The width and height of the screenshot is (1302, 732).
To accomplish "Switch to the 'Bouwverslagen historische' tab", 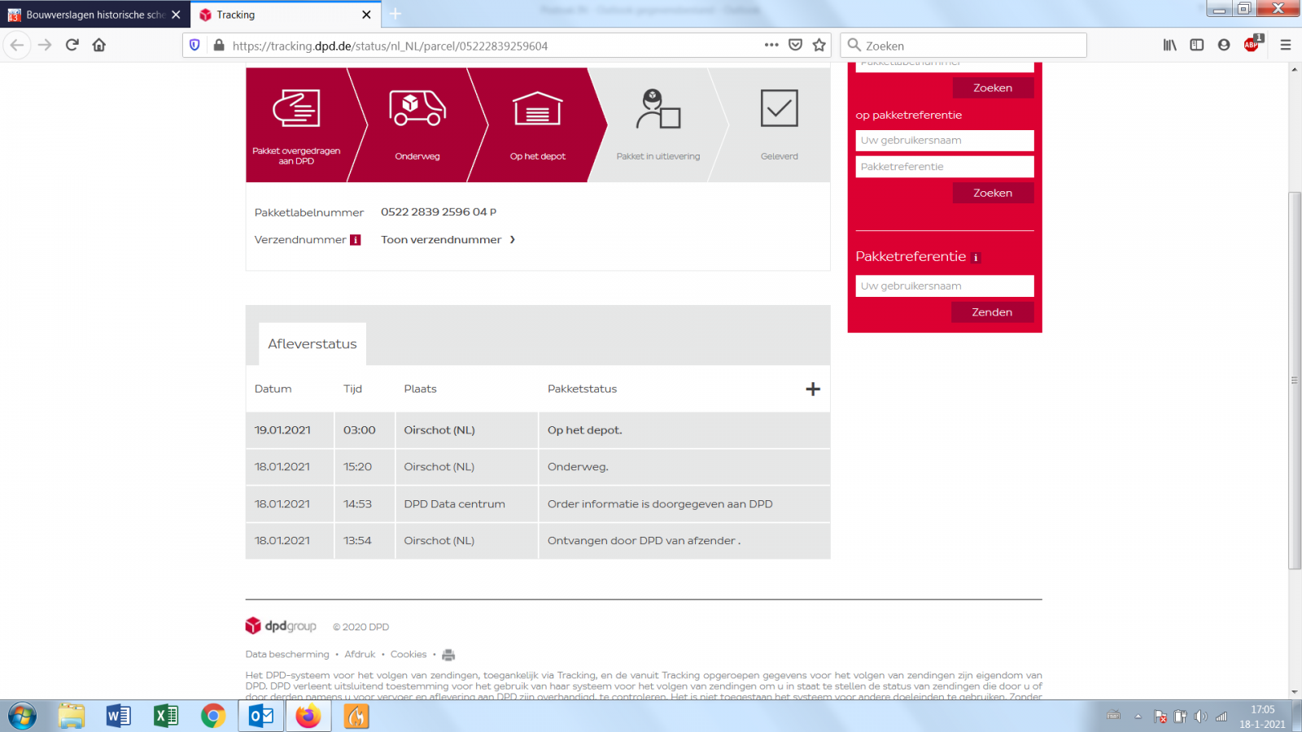I will (95, 15).
